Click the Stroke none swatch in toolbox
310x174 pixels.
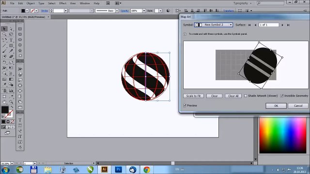pyautogui.click(x=9, y=114)
